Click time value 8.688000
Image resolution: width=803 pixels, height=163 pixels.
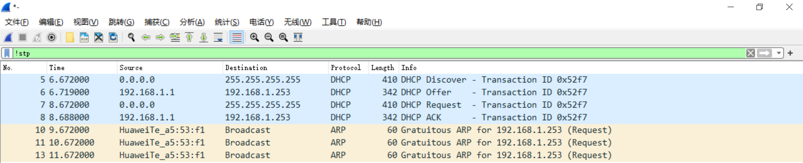69,117
